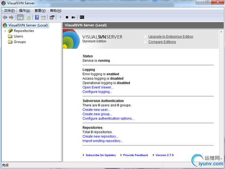Click the 'Total 0 repositories' text
The width and height of the screenshot is (225, 169).
[97, 132]
